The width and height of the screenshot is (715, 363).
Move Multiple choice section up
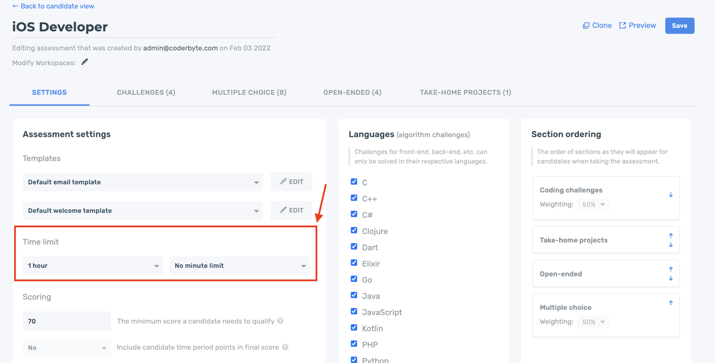pos(671,303)
